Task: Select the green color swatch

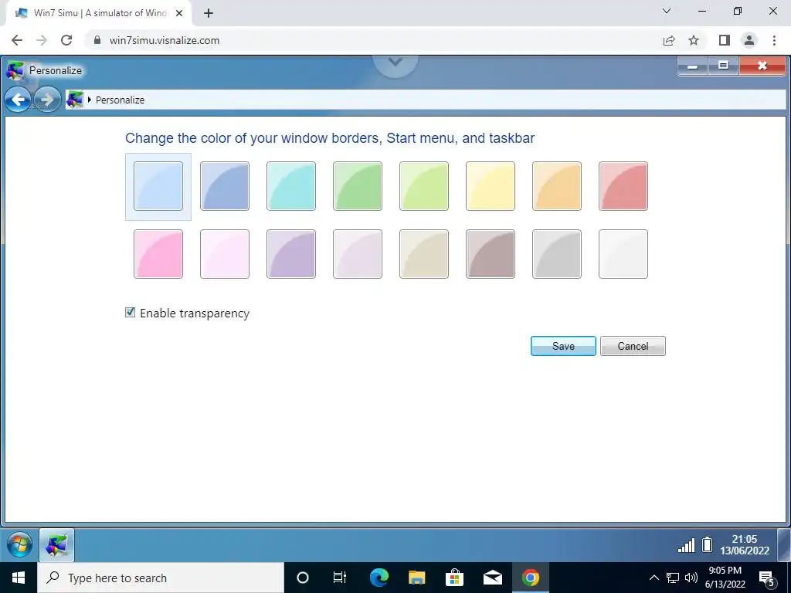Action: pos(358,186)
